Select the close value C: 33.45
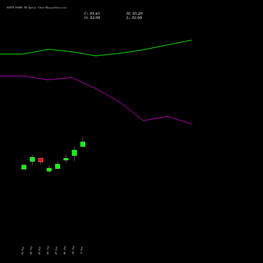Image resolution: width=263 pixels, height=263 pixels. tap(92, 14)
